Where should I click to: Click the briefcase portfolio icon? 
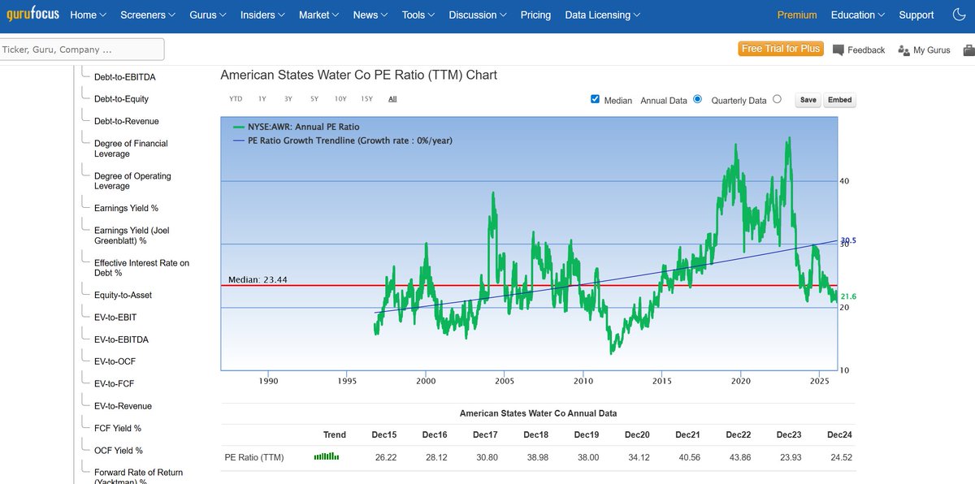pyautogui.click(x=969, y=50)
